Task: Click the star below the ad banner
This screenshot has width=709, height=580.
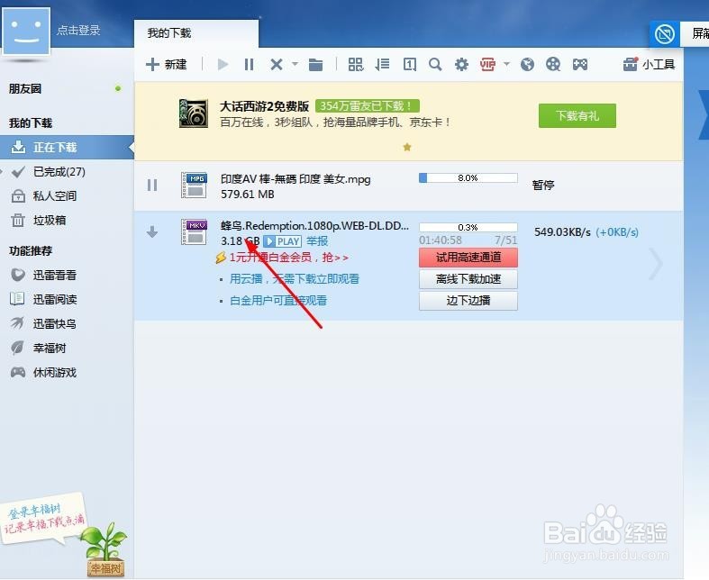Action: 407,147
